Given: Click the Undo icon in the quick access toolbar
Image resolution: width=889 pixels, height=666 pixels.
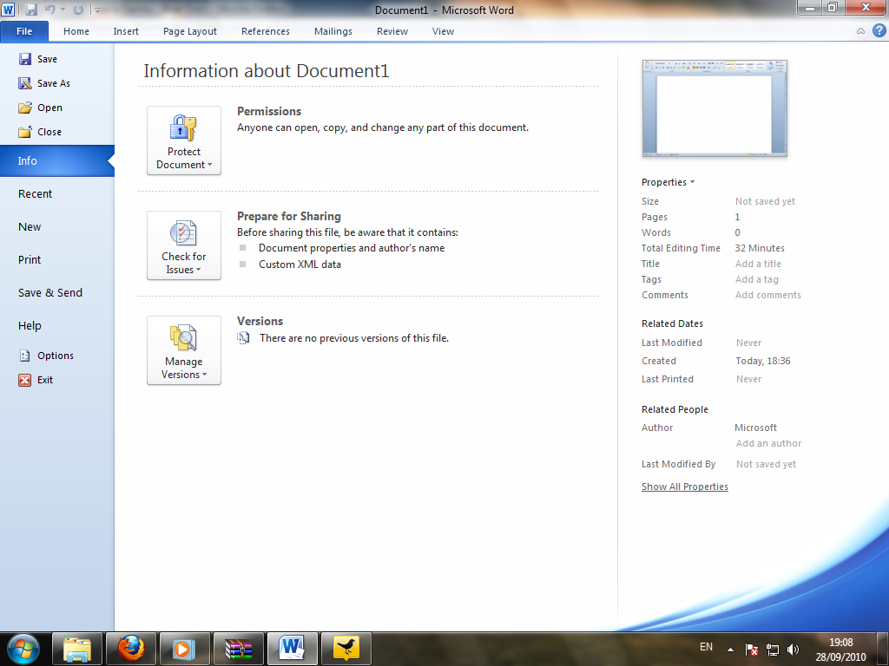Looking at the screenshot, I should pos(49,10).
